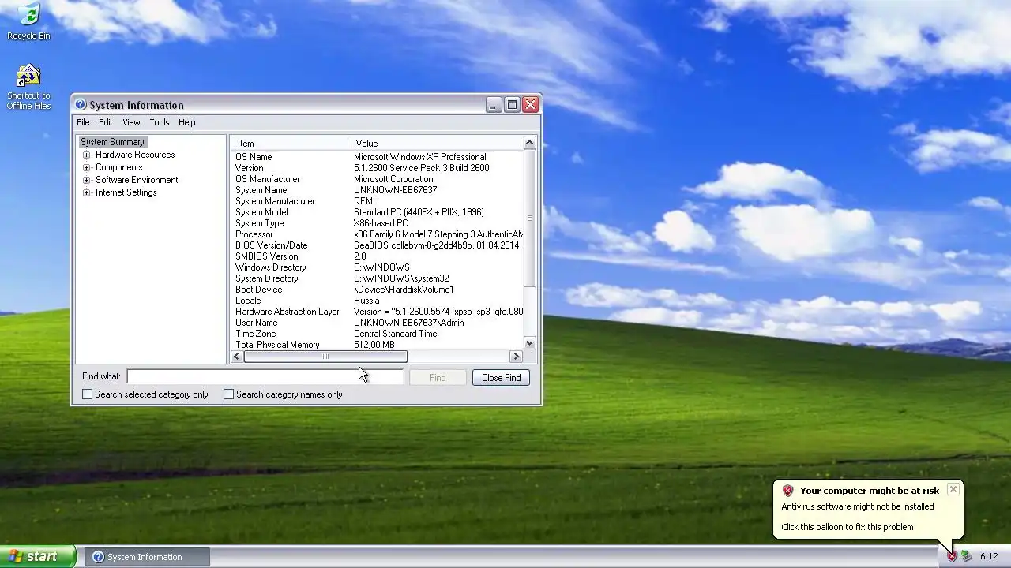Click the Find what input field

[265, 377]
